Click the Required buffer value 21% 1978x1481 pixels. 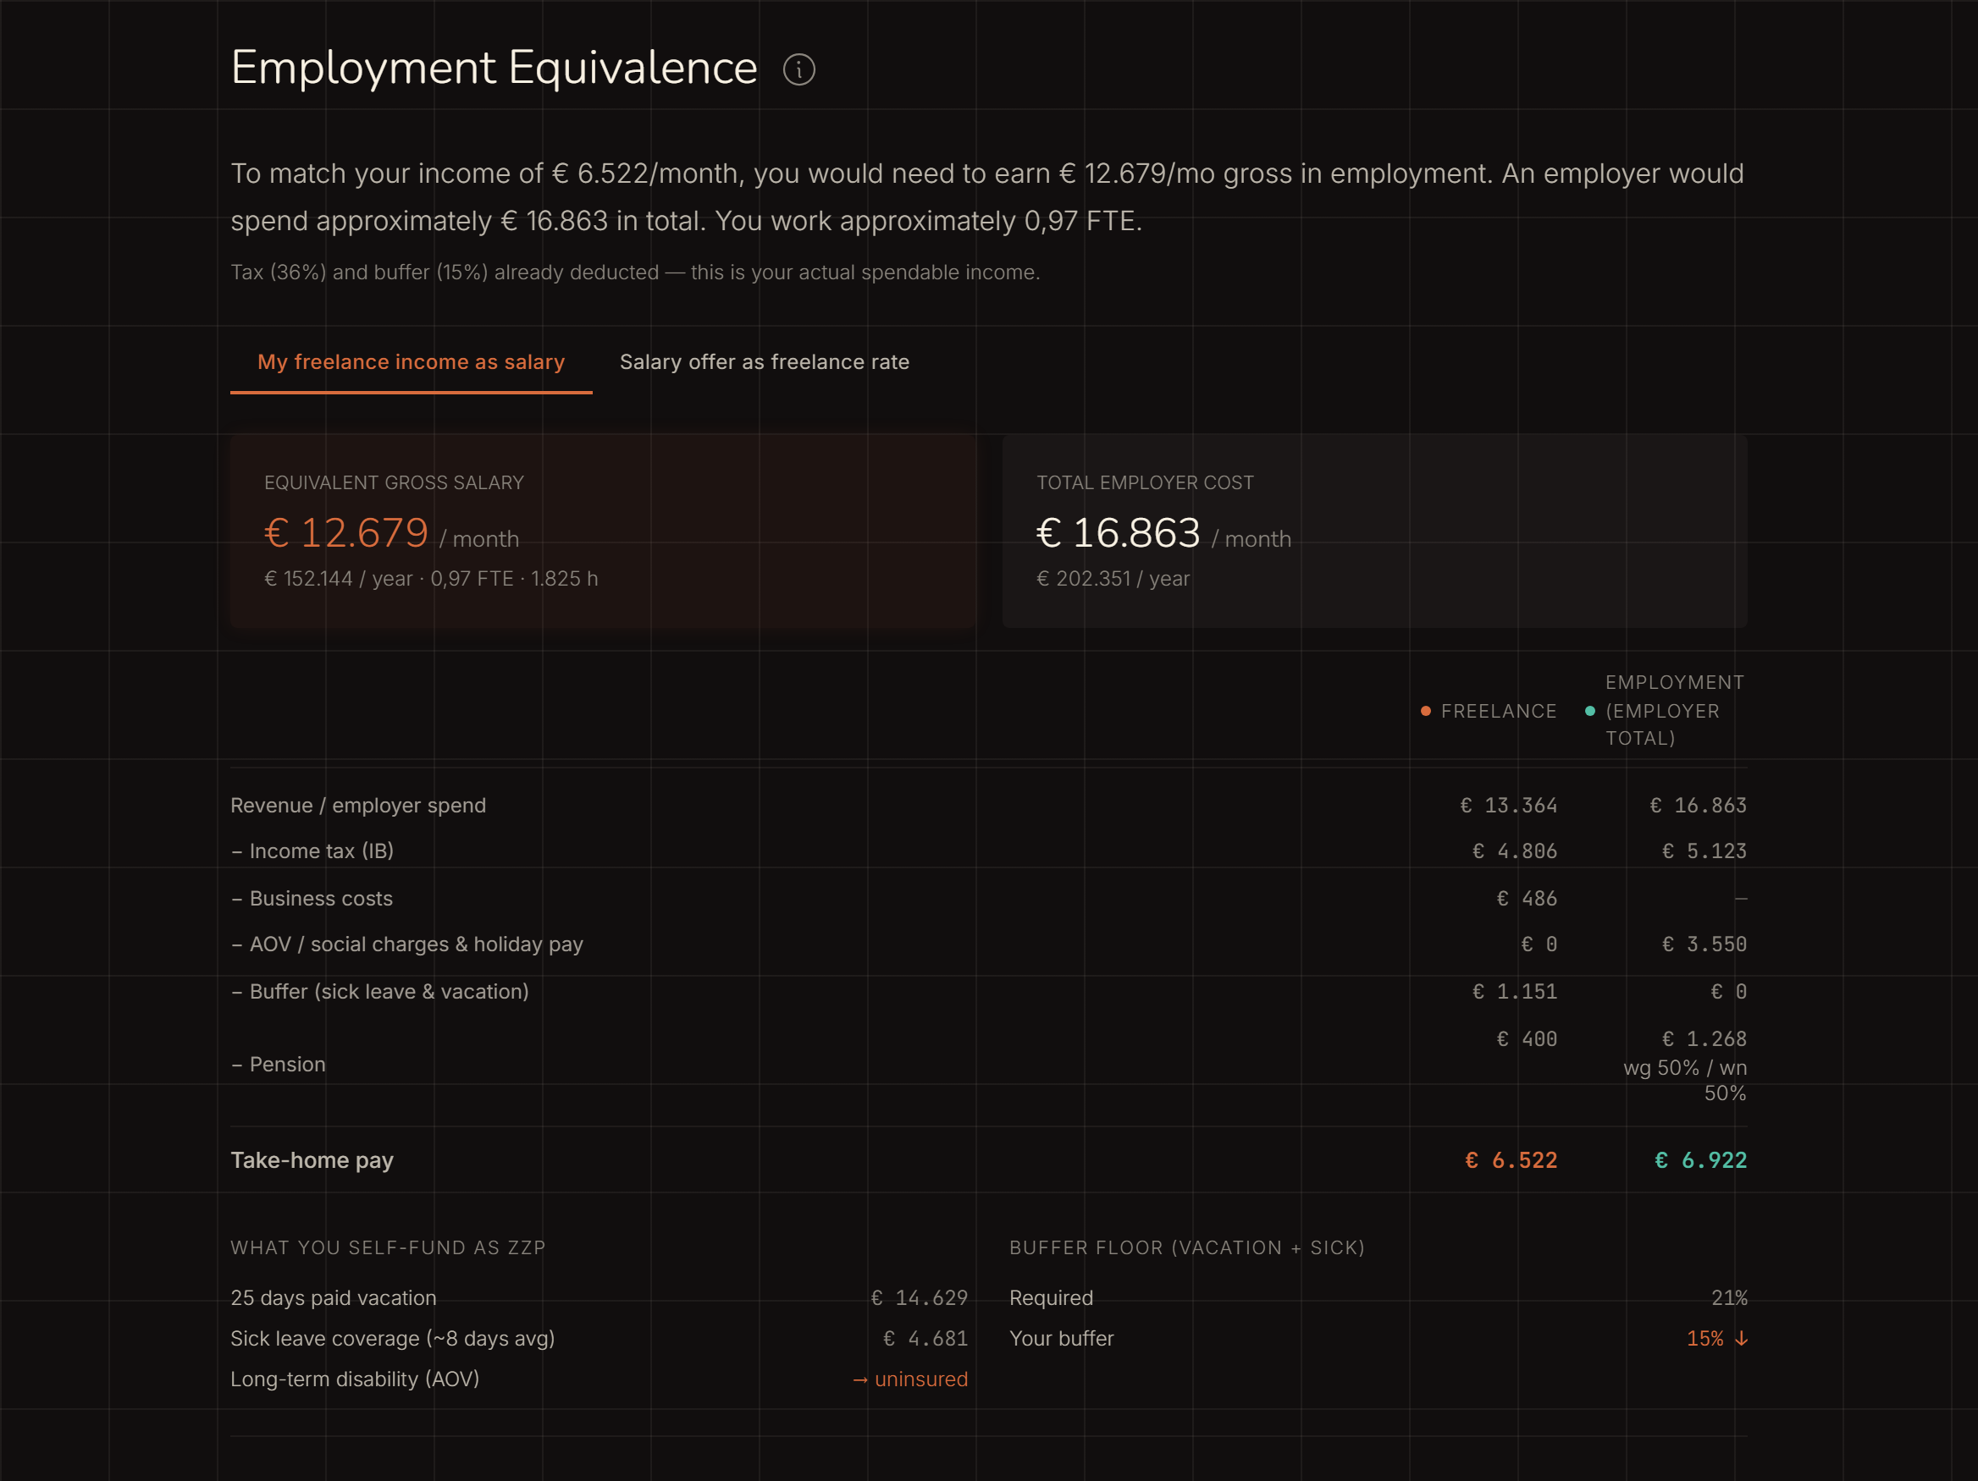[x=1728, y=1297]
